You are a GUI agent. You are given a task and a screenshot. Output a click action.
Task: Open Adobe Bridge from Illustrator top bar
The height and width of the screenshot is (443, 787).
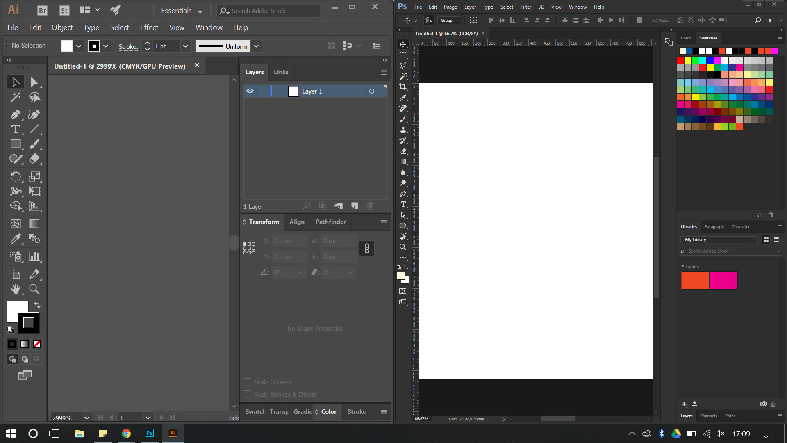point(42,11)
